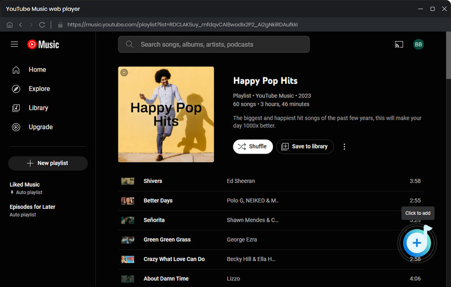Image resolution: width=451 pixels, height=287 pixels.
Task: Click the 60 songs duration text
Action: pos(271,104)
